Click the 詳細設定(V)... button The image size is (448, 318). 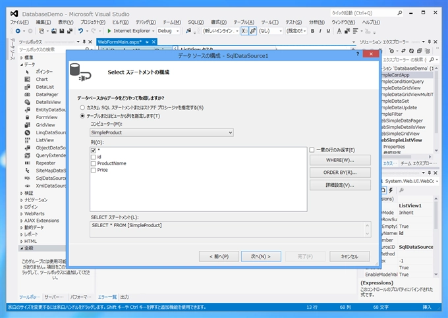(340, 185)
